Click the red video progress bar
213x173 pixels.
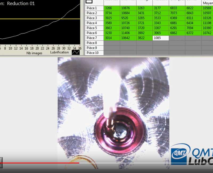(40, 163)
